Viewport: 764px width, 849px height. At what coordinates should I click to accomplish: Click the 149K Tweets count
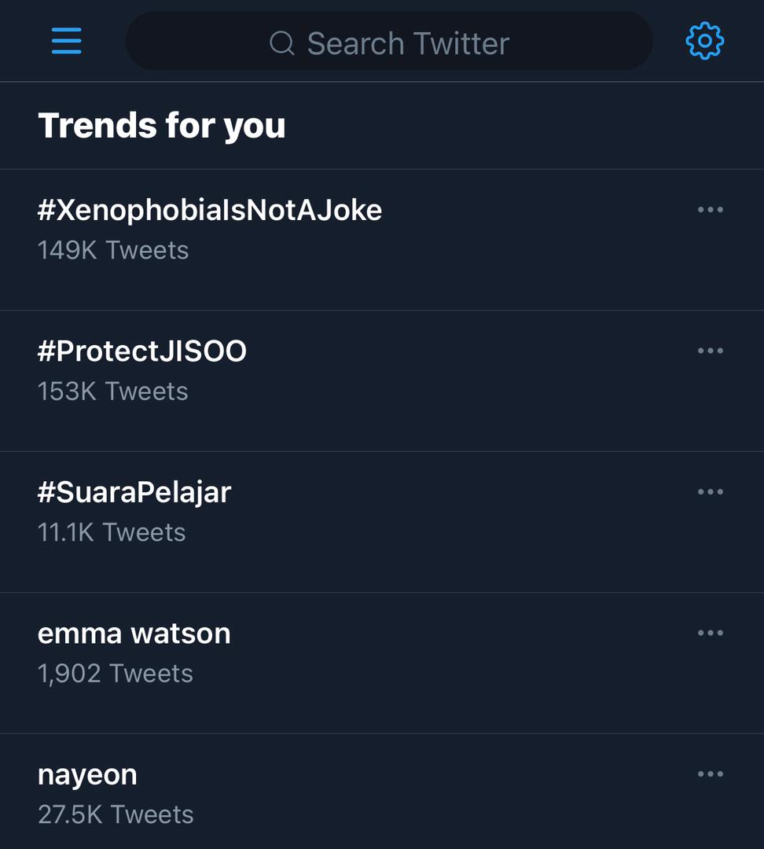pyautogui.click(x=113, y=250)
